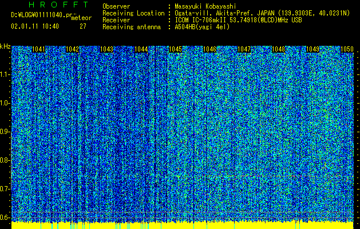Screen dimensions: 360x229
Task: Click the 1046 time marker
Action: pyautogui.click(x=210, y=49)
